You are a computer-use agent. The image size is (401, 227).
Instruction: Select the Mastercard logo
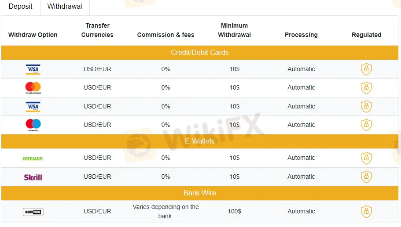coord(33,88)
